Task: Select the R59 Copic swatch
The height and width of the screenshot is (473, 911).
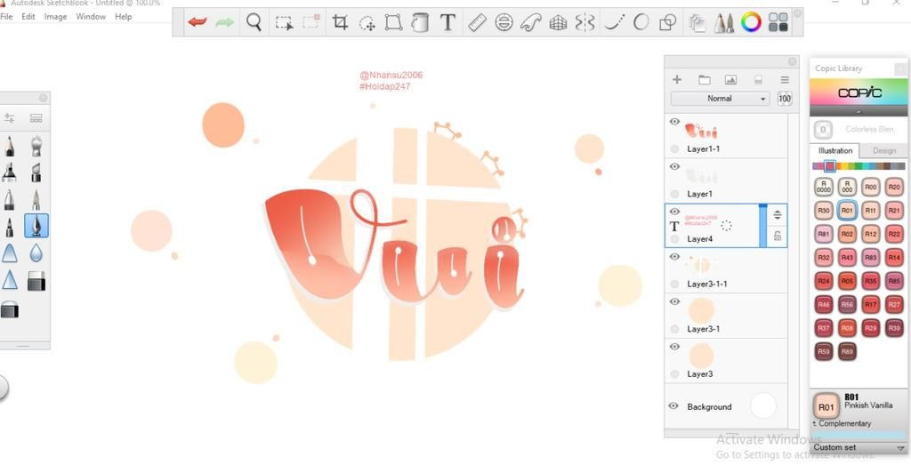Action: point(824,351)
